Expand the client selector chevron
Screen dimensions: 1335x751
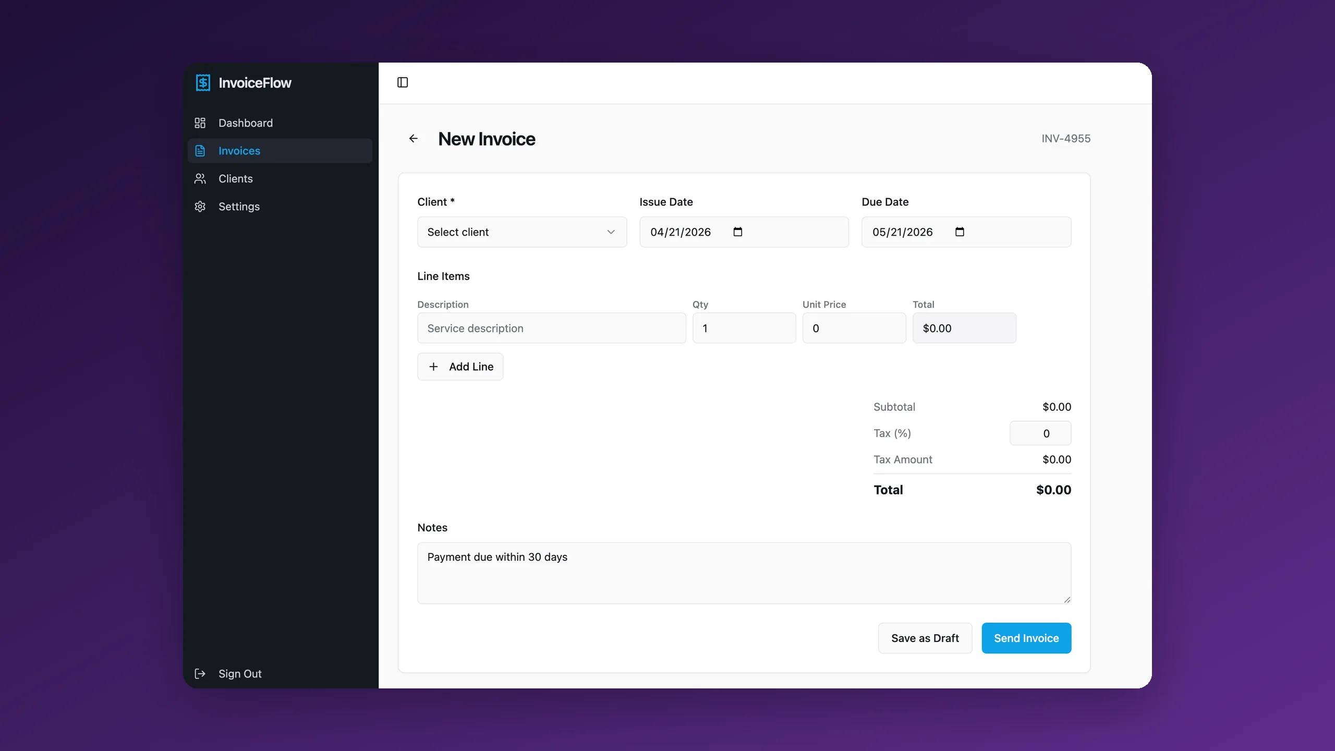[x=610, y=232]
